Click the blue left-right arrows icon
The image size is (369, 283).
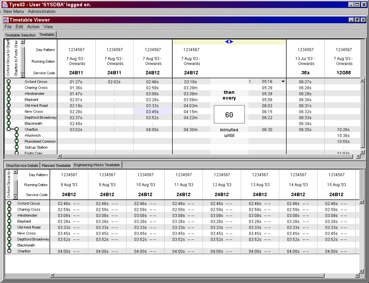(229, 41)
